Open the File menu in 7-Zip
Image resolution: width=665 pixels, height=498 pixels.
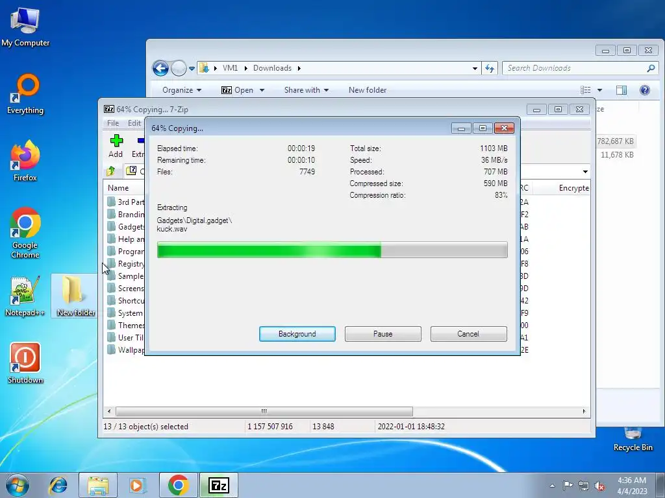[113, 123]
